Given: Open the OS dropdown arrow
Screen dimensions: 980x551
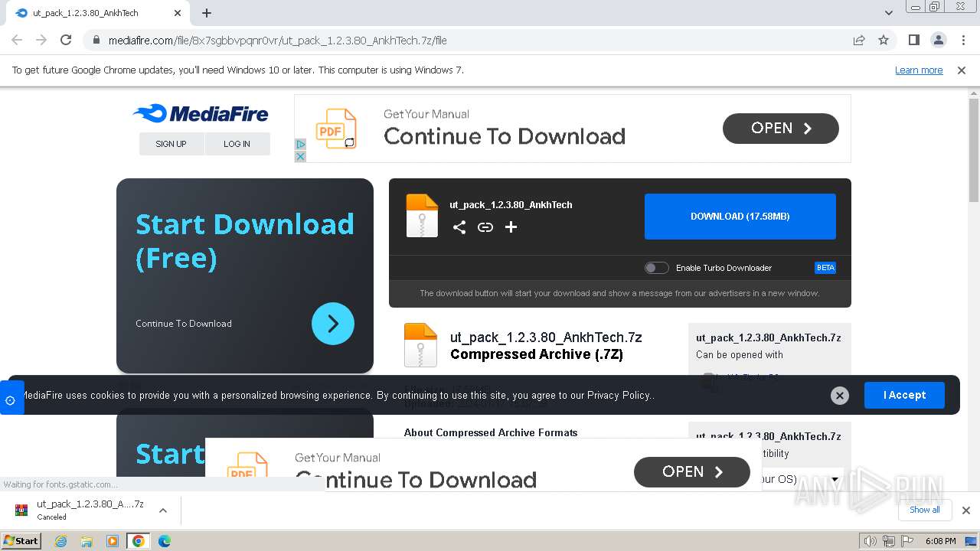Looking at the screenshot, I should click(835, 480).
